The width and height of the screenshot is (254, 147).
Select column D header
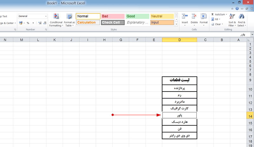179,40
